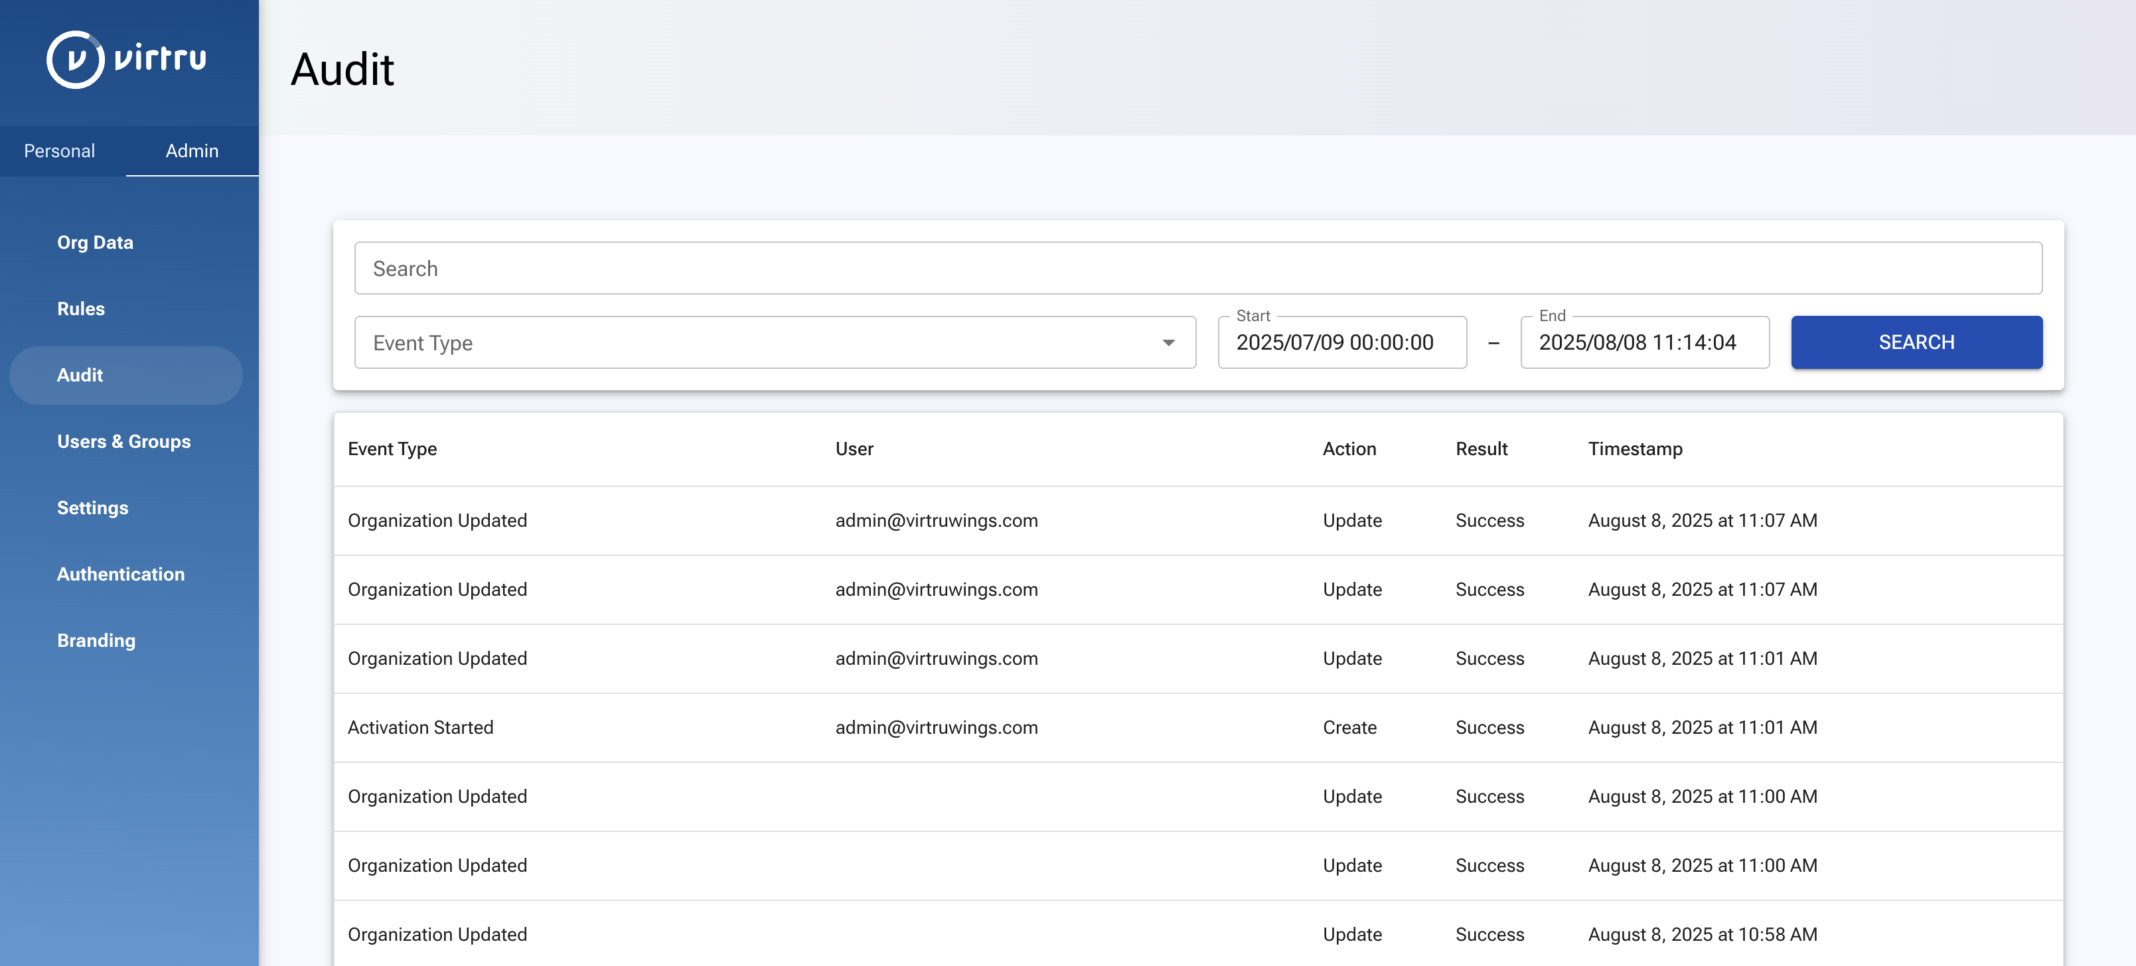Open the Settings page
Screen dimensions: 2136x966
93,508
